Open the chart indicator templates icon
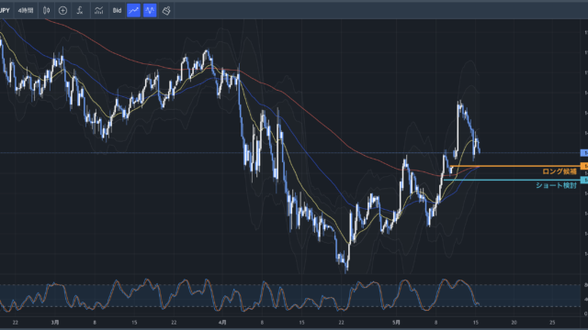 click(98, 10)
